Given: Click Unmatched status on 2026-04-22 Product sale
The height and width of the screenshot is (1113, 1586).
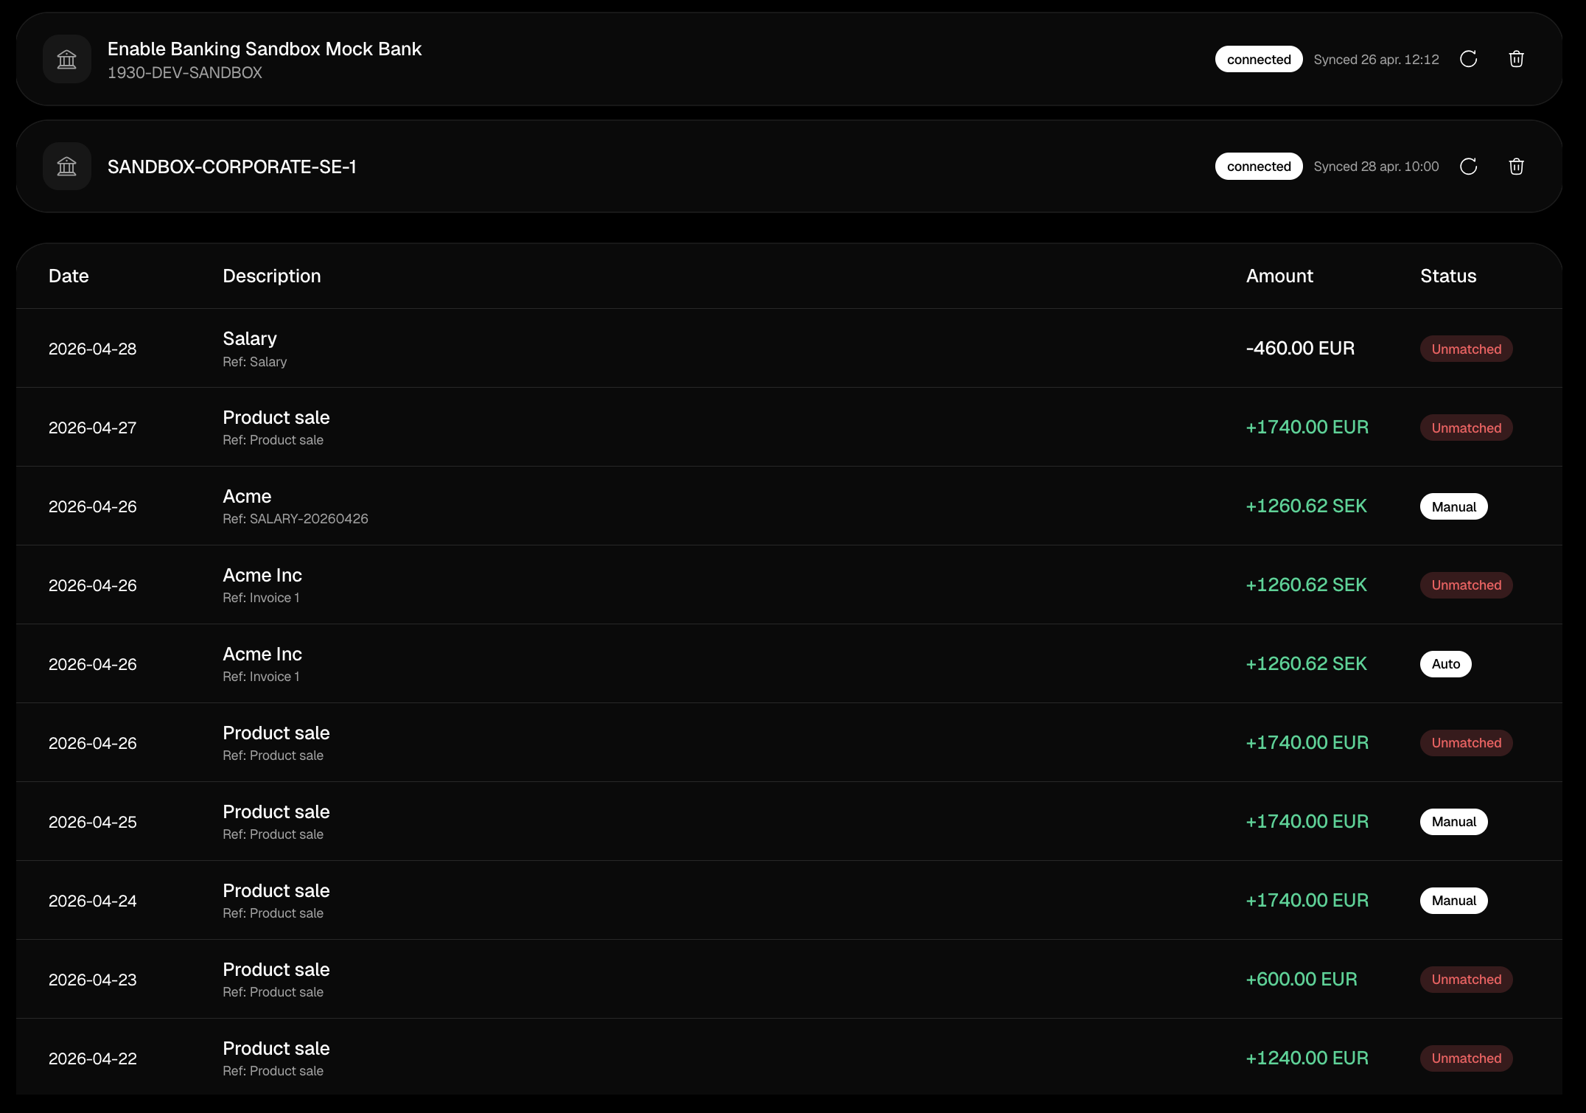Looking at the screenshot, I should pos(1466,1058).
